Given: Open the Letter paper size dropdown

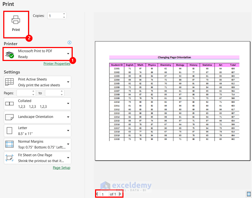Looking at the screenshot, I should 37,131.
